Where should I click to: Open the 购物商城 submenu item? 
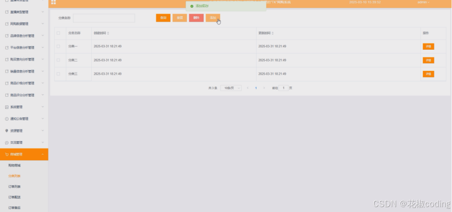(14, 166)
